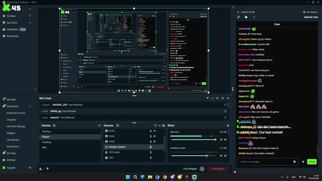Open notifications bell icon
Image resolution: width=322 pixels, height=181 pixels.
click(x=47, y=169)
